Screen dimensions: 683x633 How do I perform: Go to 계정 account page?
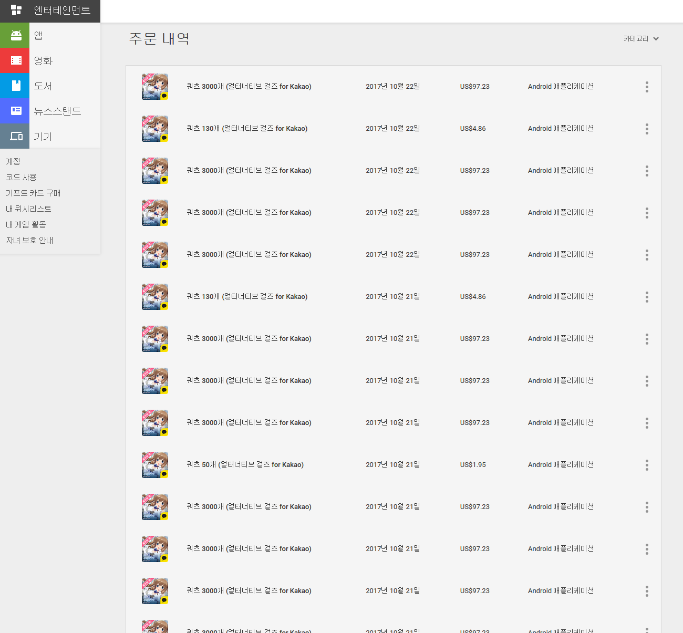[13, 161]
